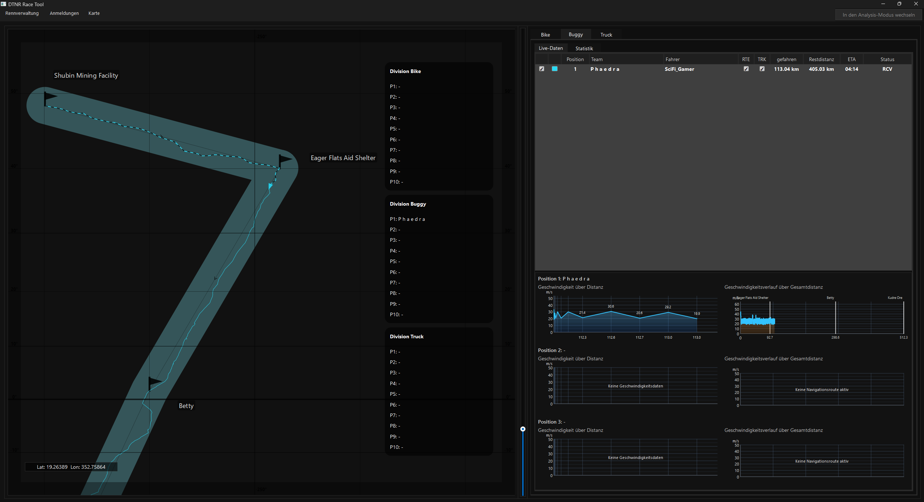Switch to the Truck division tab
This screenshot has height=502, width=924.
[605, 34]
